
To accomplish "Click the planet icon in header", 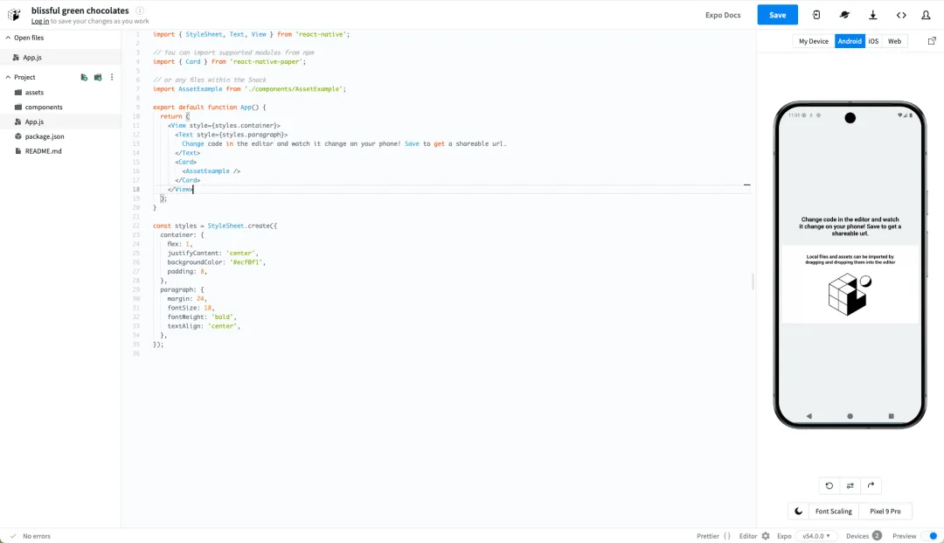I will [844, 15].
